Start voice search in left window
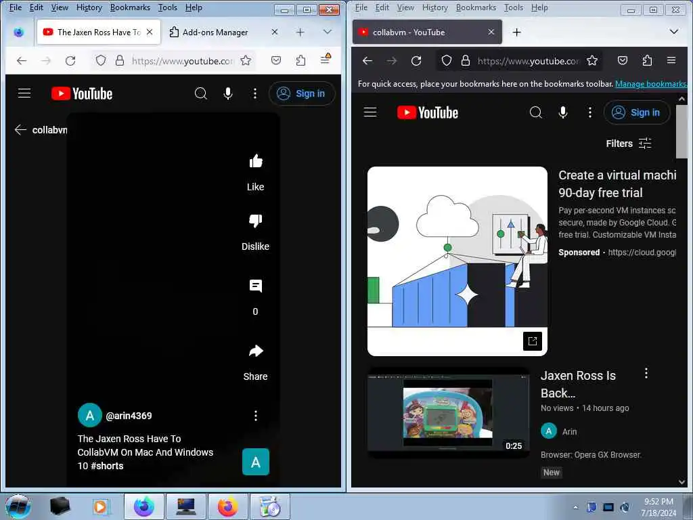 (228, 93)
